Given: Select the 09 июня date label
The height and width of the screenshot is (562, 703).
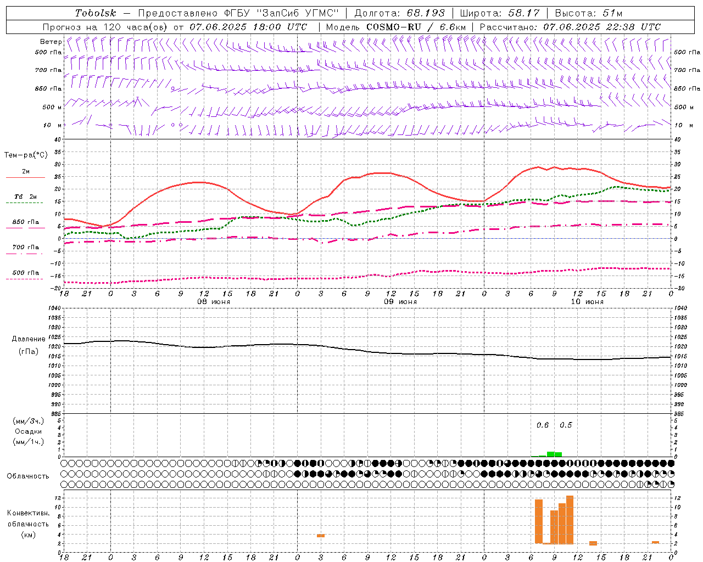Looking at the screenshot, I should click(400, 302).
